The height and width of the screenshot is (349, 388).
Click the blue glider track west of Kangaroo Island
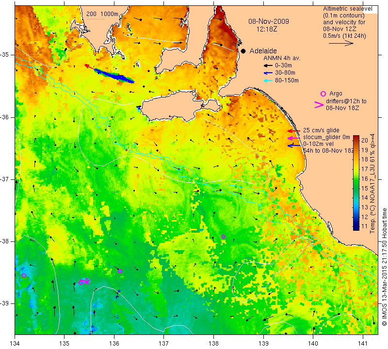114,76
